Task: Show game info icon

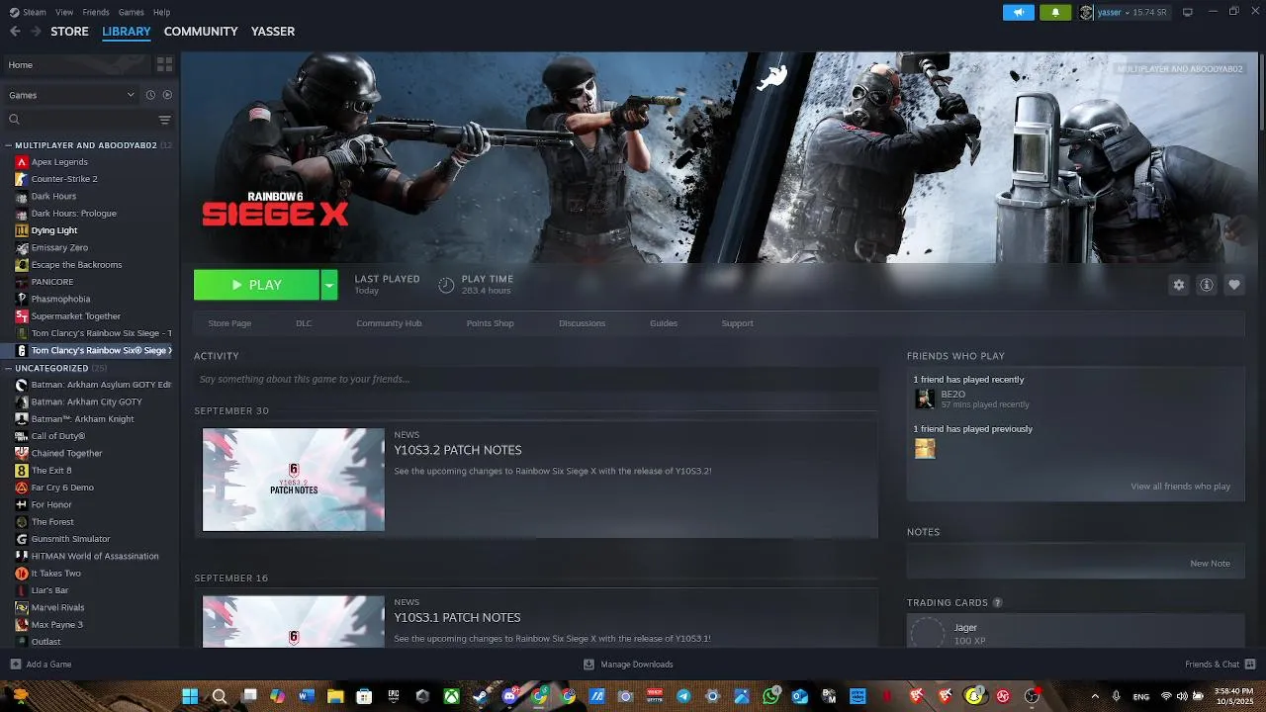Action: 1207,285
